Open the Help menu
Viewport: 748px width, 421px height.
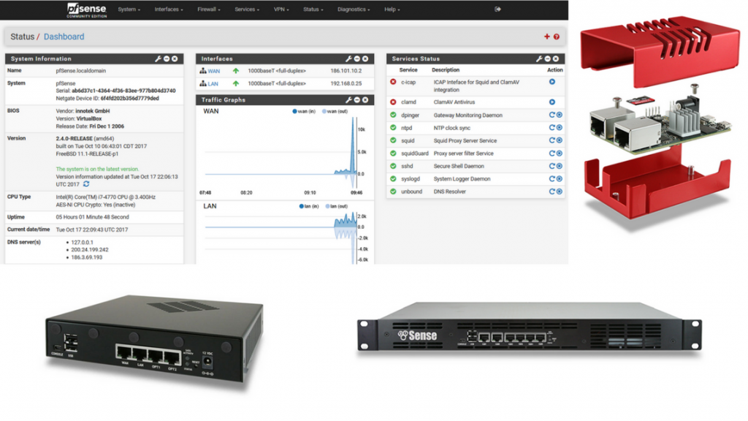click(392, 10)
